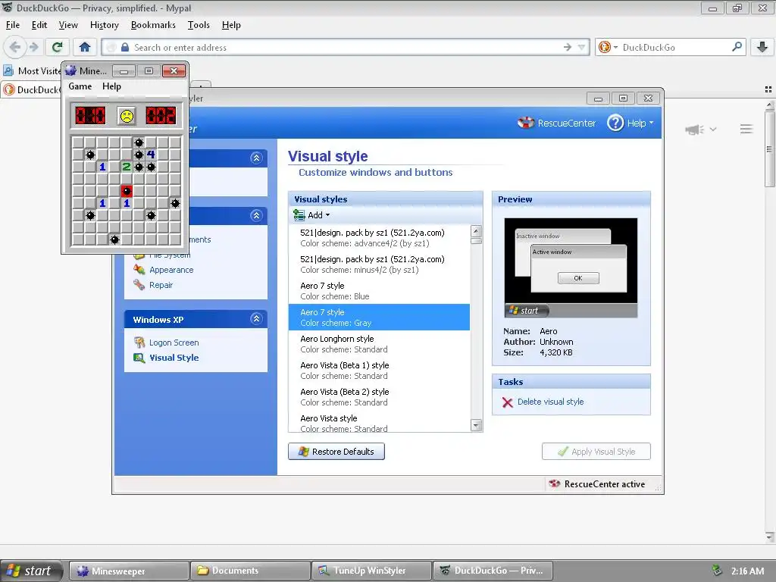Select Aero 7 style Gray color scheme
776x582 pixels.
(379, 318)
